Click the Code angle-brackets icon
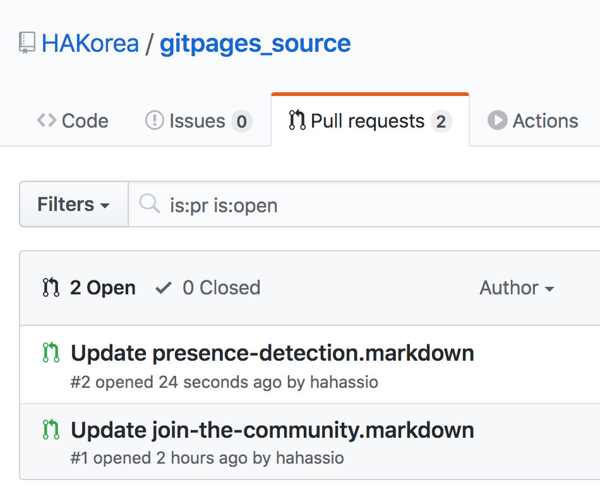The height and width of the screenshot is (494, 600). tap(47, 121)
